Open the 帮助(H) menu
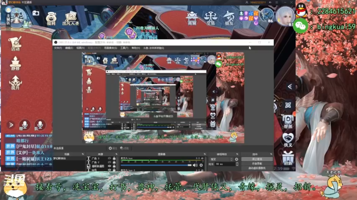 coord(136,48)
